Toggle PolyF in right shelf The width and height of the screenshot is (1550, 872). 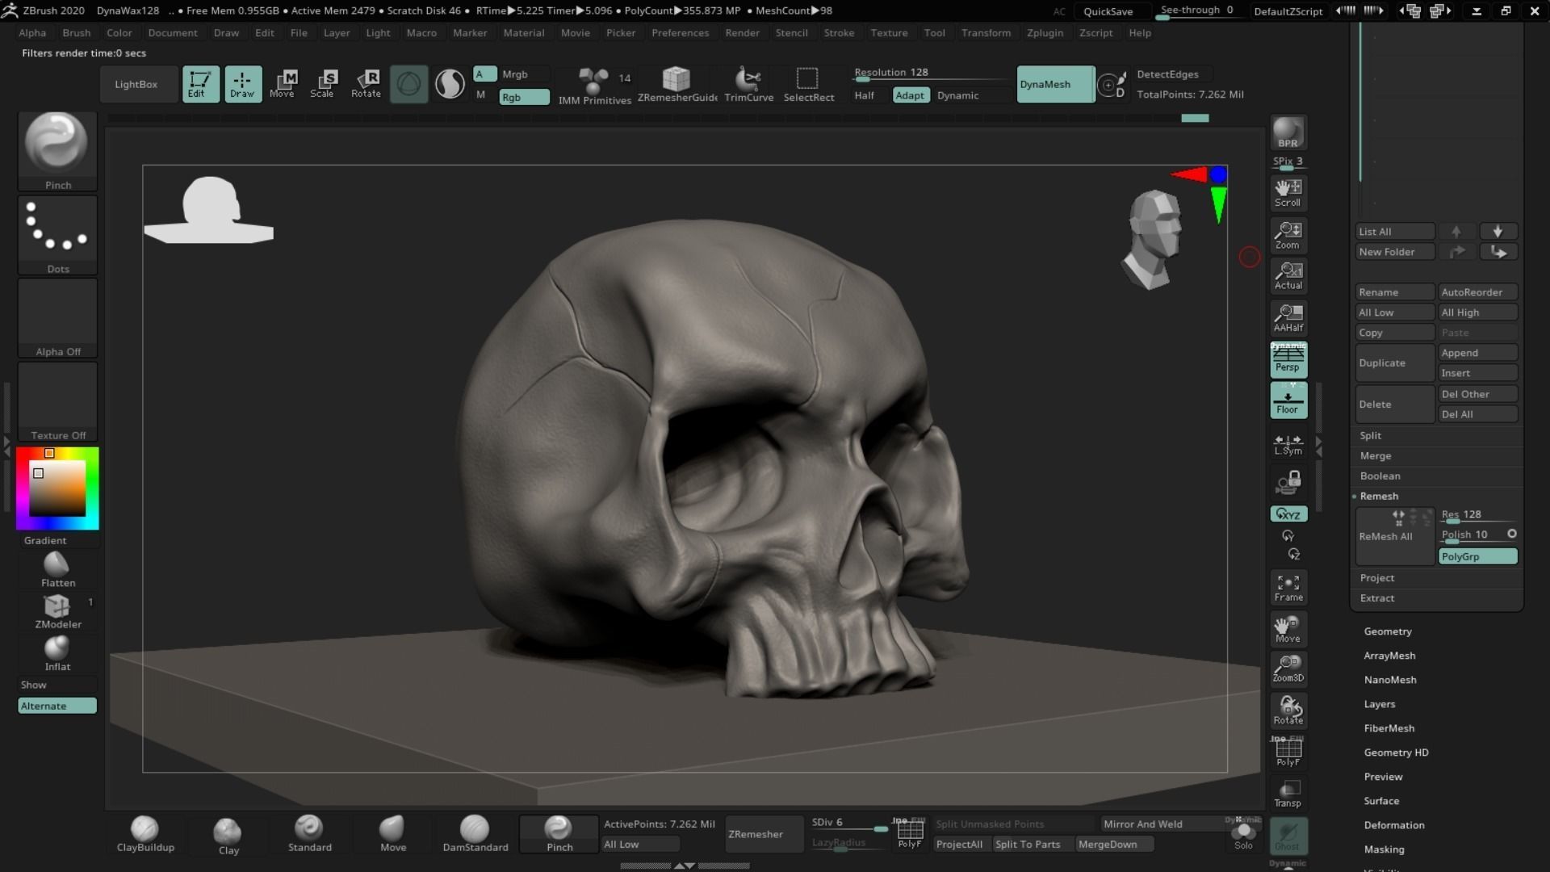pyautogui.click(x=1288, y=753)
